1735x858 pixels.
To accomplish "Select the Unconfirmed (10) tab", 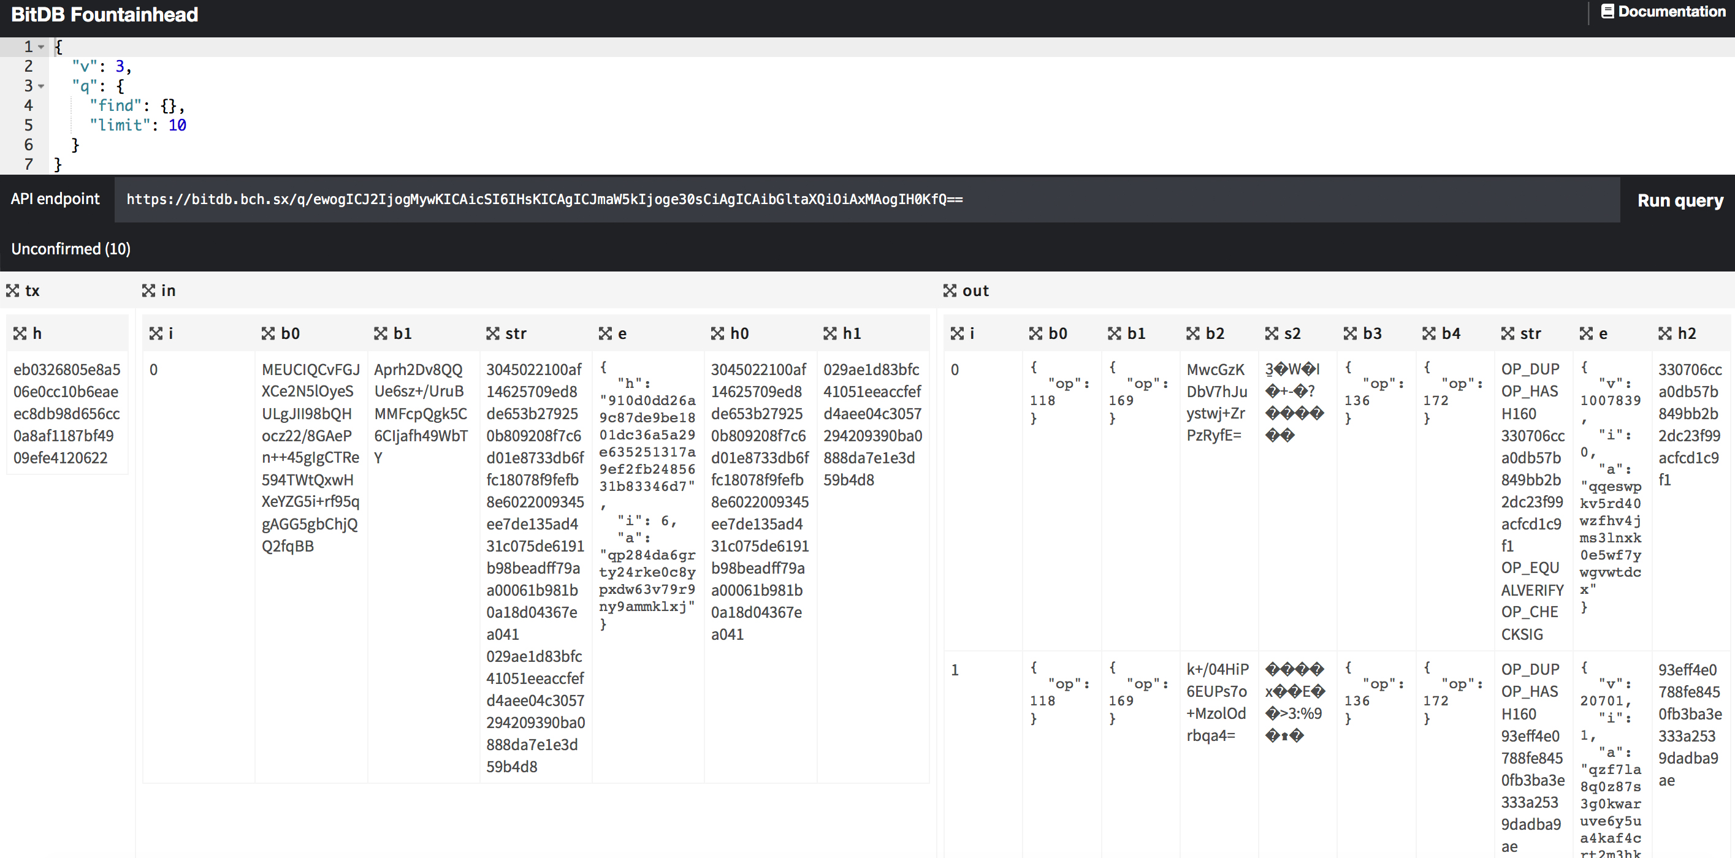I will coord(71,248).
